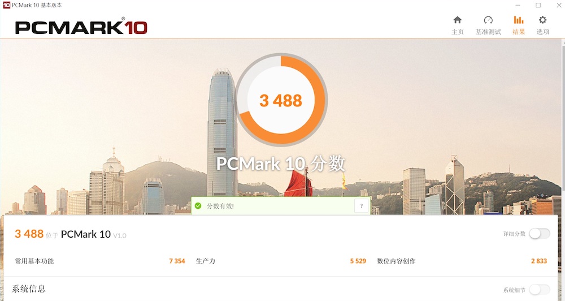Click the 2 833 digital content score
The width and height of the screenshot is (565, 301).
pyautogui.click(x=538, y=261)
